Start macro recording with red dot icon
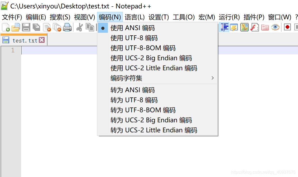 287,27
